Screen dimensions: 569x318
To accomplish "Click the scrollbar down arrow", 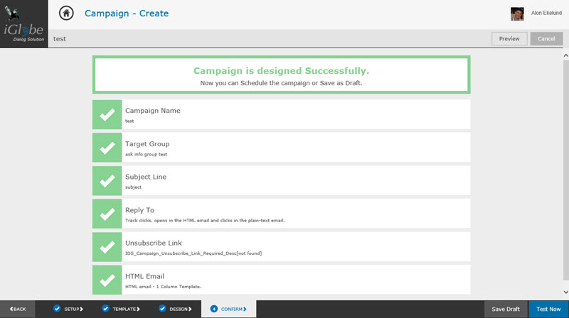I will [565, 292].
